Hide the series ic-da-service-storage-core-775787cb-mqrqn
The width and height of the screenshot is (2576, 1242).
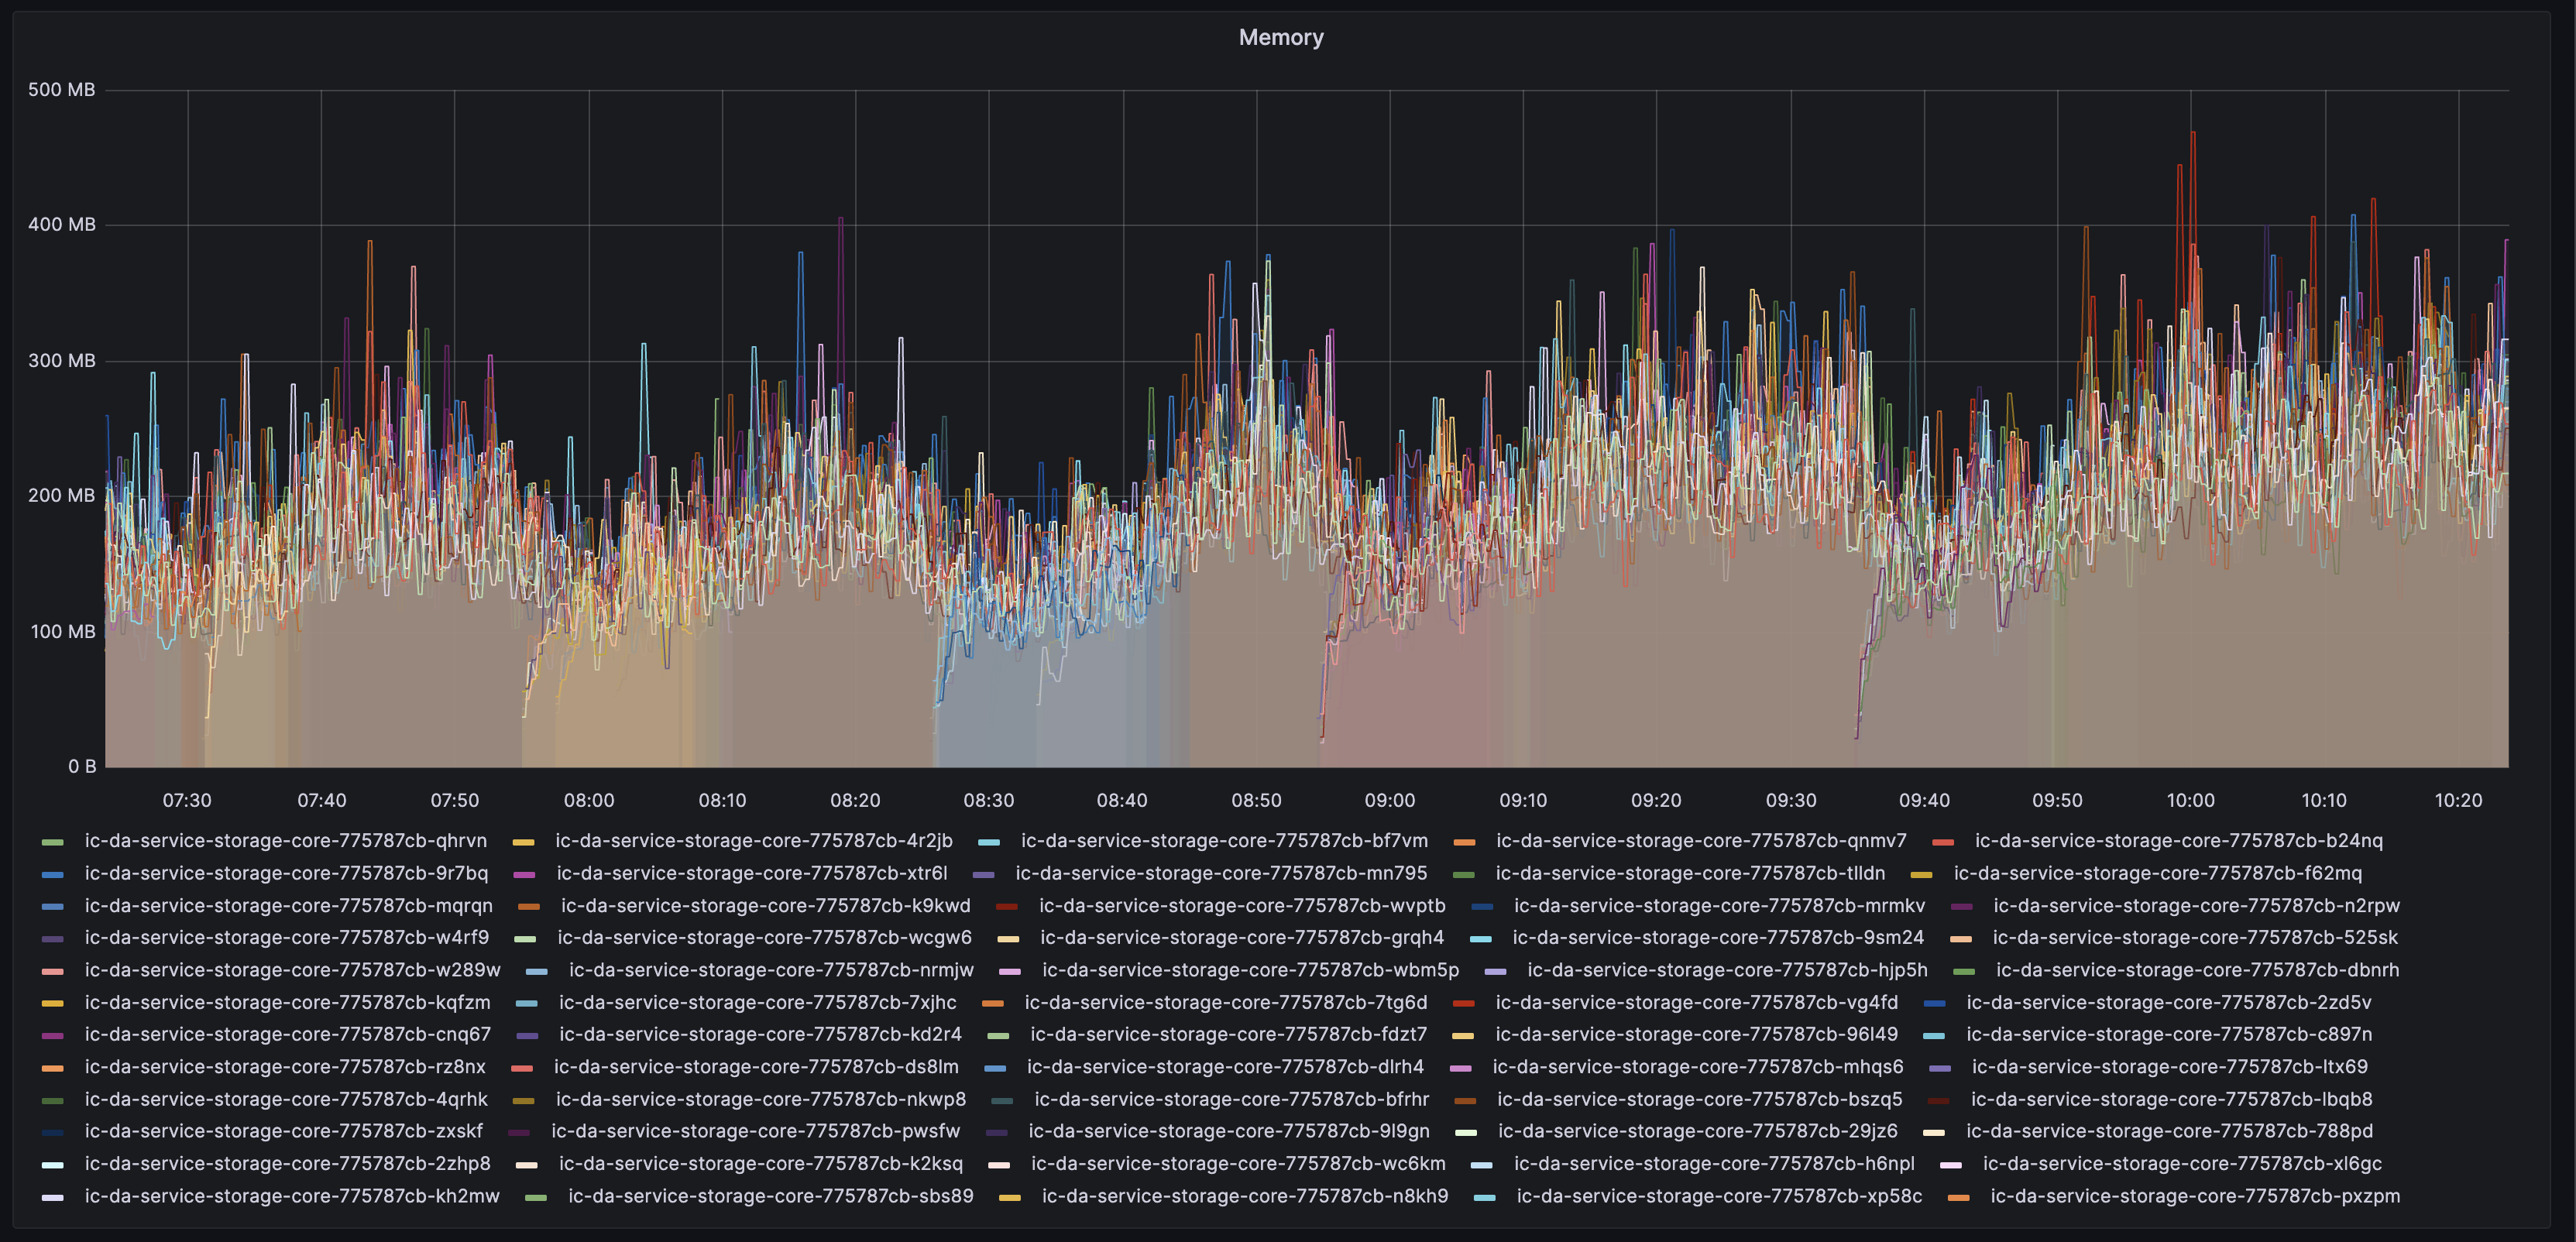[x=288, y=905]
